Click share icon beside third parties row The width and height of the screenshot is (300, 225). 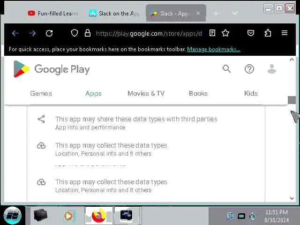[41, 119]
